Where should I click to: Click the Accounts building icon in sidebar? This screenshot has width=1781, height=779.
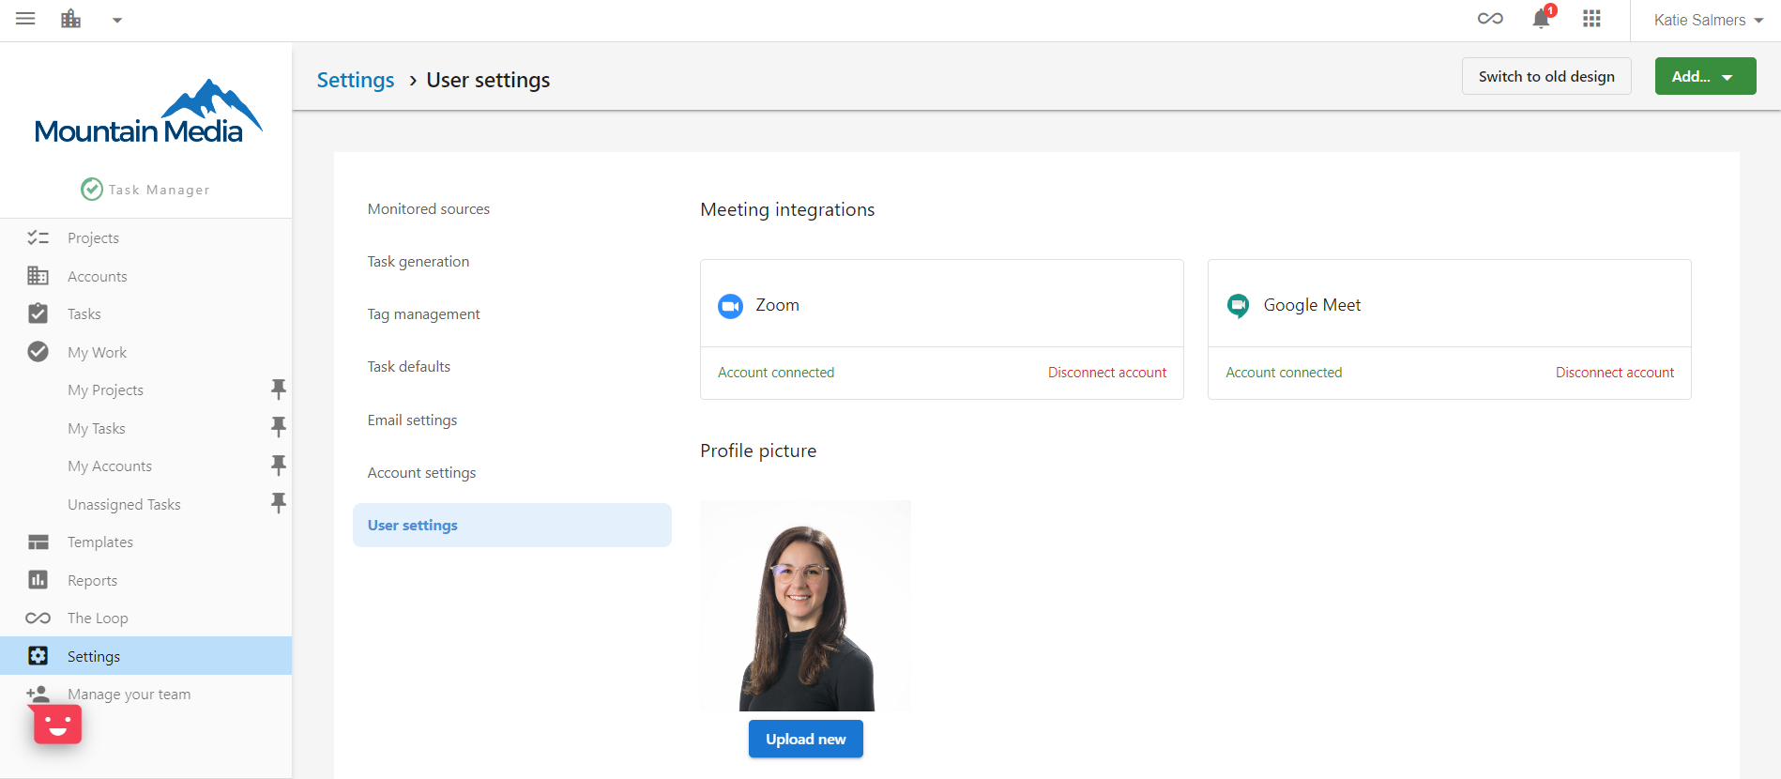[38, 276]
